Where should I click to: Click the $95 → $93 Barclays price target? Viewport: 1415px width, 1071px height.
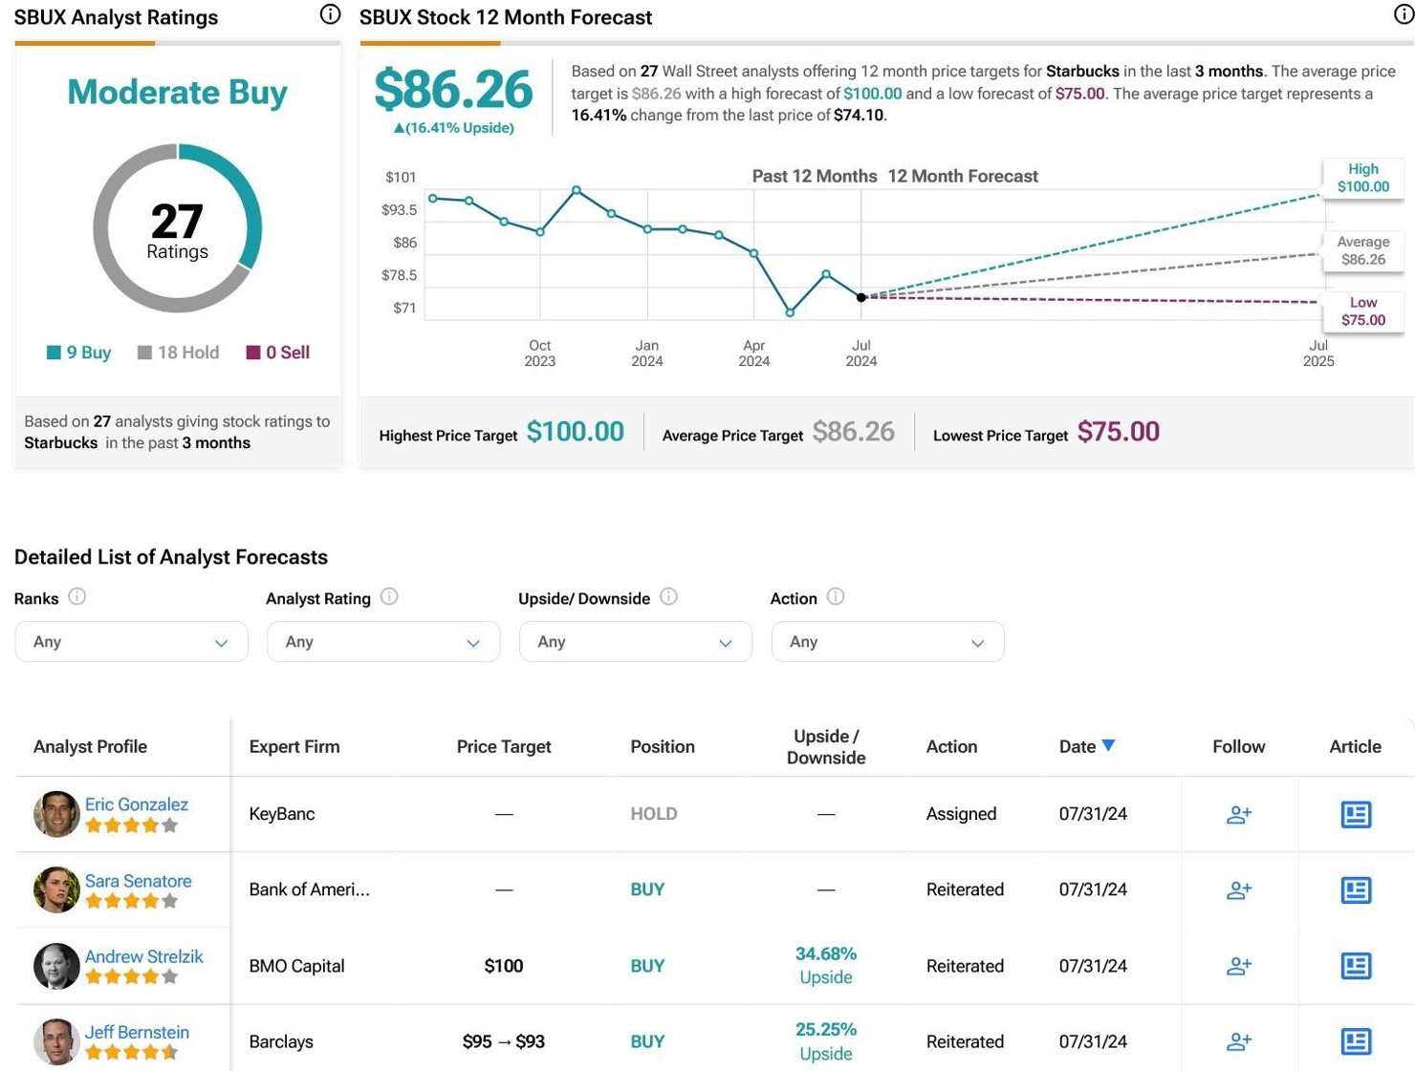point(504,1041)
